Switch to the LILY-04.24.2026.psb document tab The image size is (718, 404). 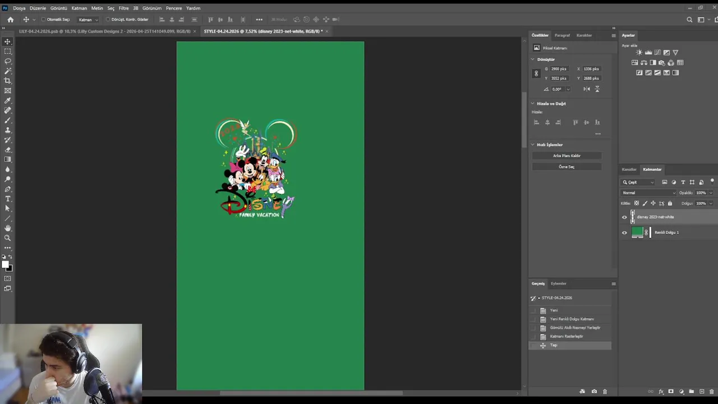pos(104,31)
